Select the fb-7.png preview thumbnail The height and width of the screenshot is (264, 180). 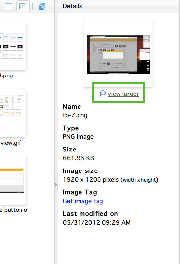(119, 54)
